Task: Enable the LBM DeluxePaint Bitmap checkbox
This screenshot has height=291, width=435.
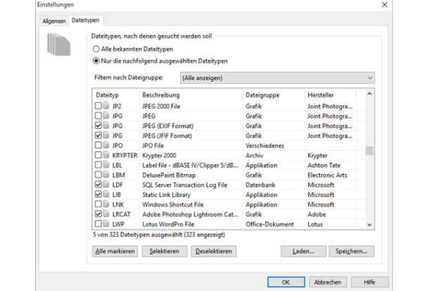Action: 98,175
